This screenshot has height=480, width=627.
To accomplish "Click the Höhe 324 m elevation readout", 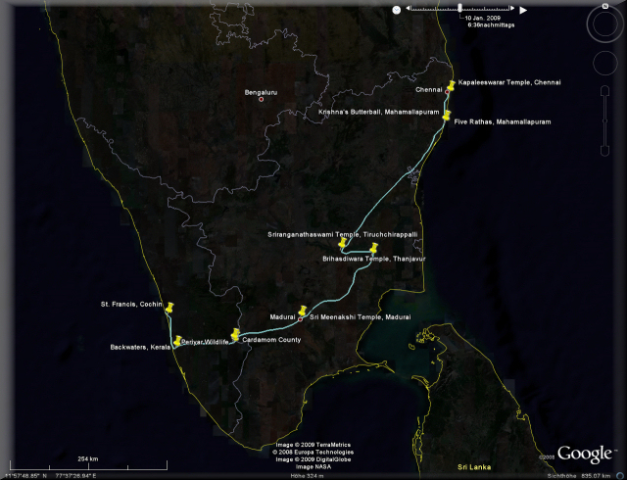I will coord(307,476).
